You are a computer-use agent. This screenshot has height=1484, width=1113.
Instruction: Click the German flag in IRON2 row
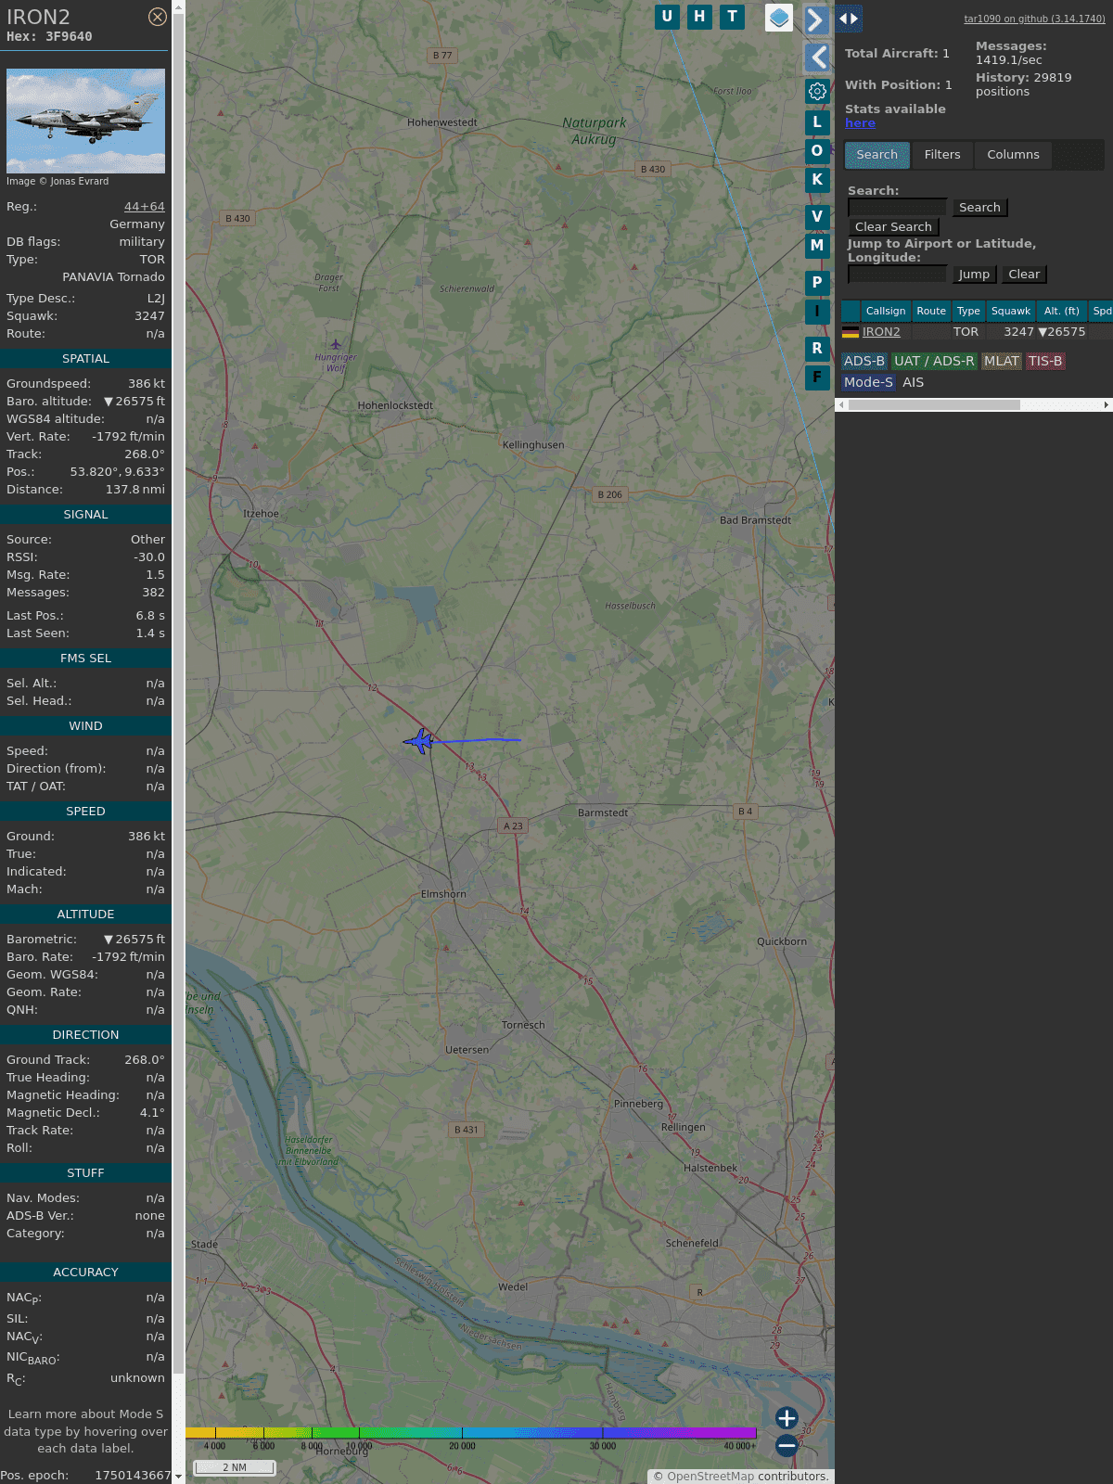[x=851, y=332]
